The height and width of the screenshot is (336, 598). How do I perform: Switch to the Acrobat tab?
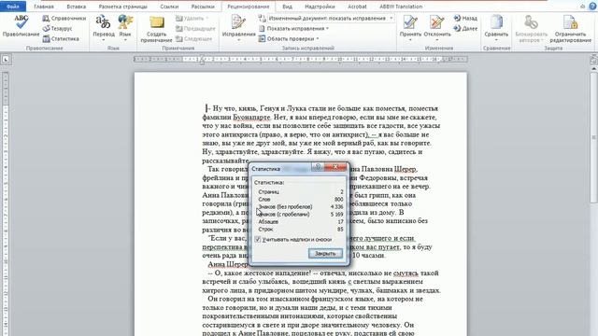(357, 7)
